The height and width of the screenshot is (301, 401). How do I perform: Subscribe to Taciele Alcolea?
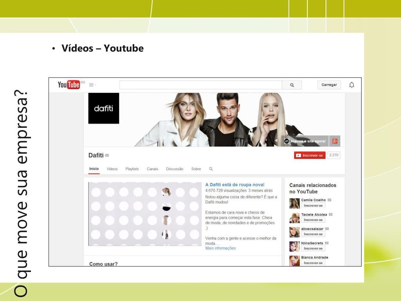tap(313, 220)
